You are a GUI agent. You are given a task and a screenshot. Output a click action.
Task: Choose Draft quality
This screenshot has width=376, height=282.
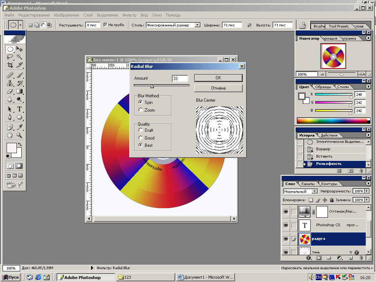[141, 130]
